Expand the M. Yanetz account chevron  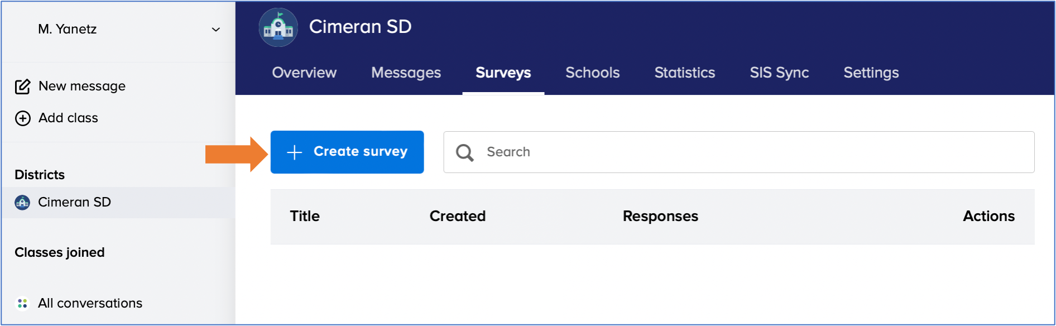point(215,30)
